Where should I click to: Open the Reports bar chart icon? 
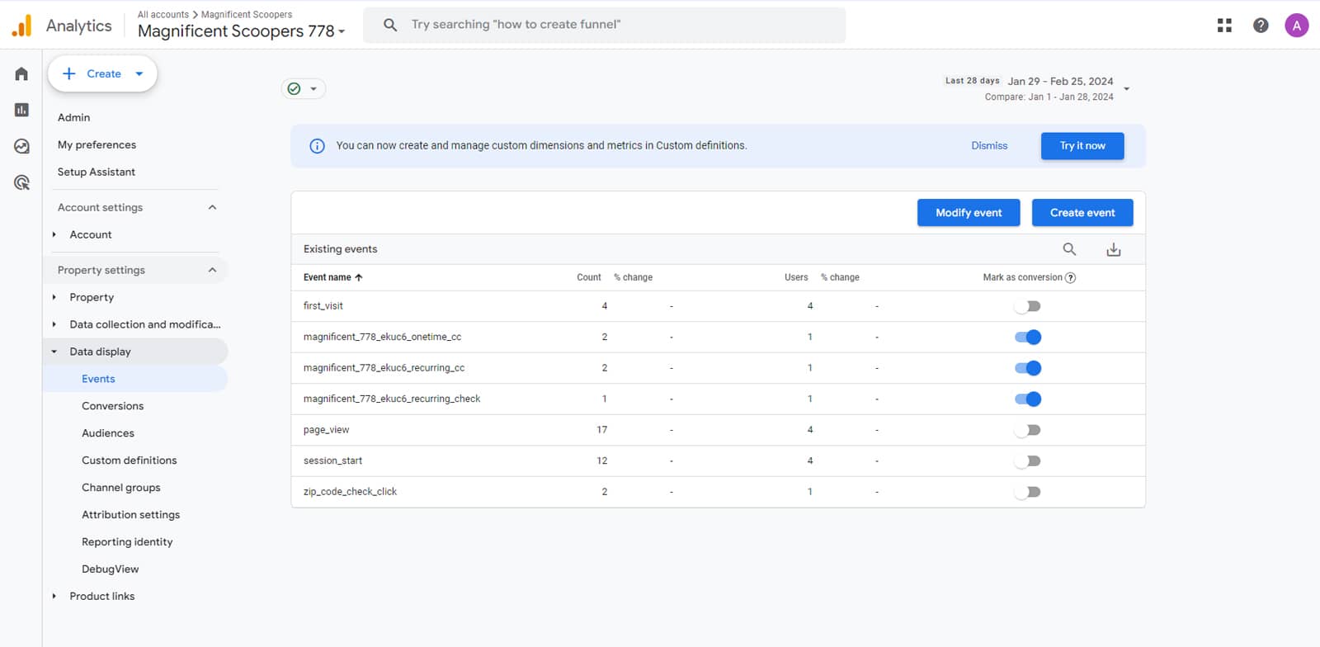21,110
